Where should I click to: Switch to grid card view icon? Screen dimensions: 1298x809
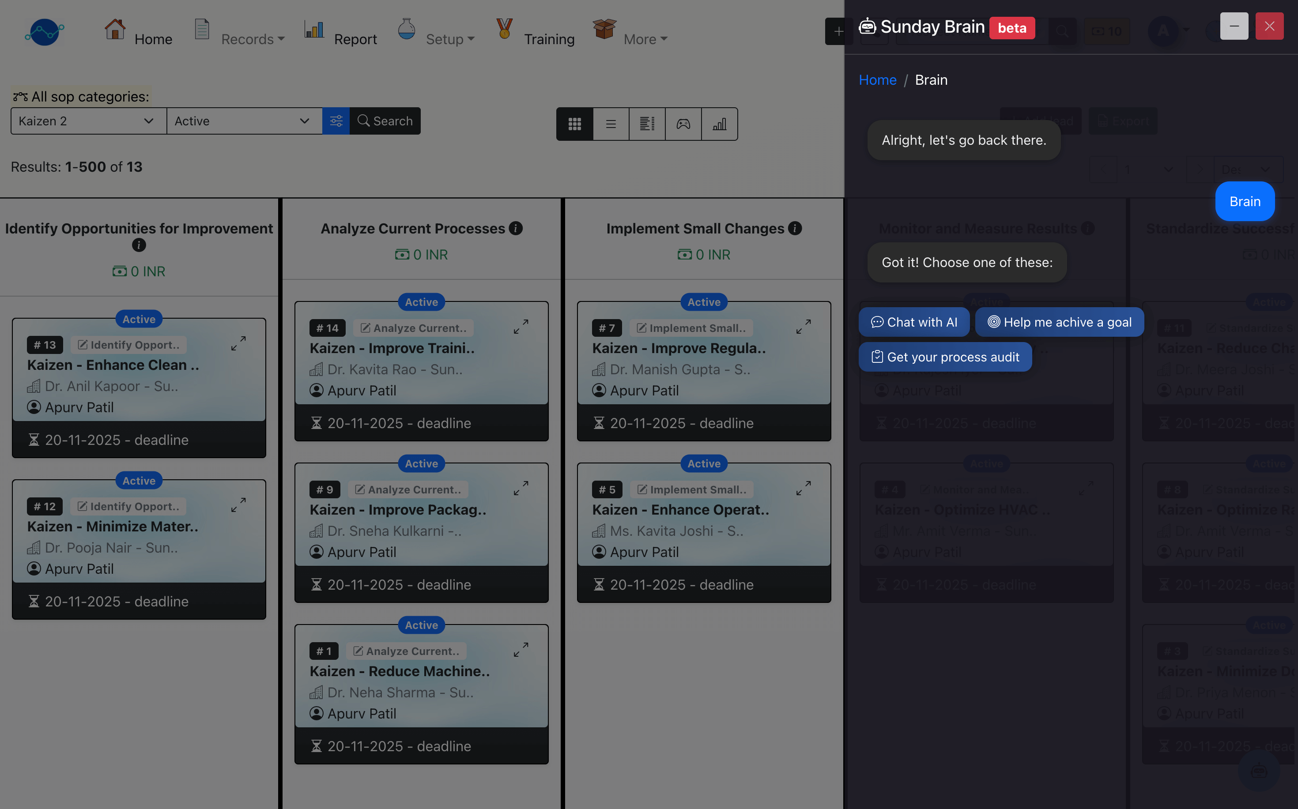(574, 124)
